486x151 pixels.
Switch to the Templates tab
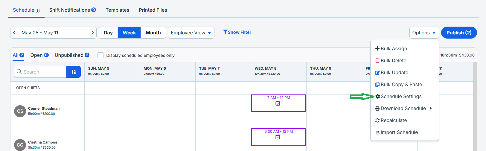click(117, 10)
